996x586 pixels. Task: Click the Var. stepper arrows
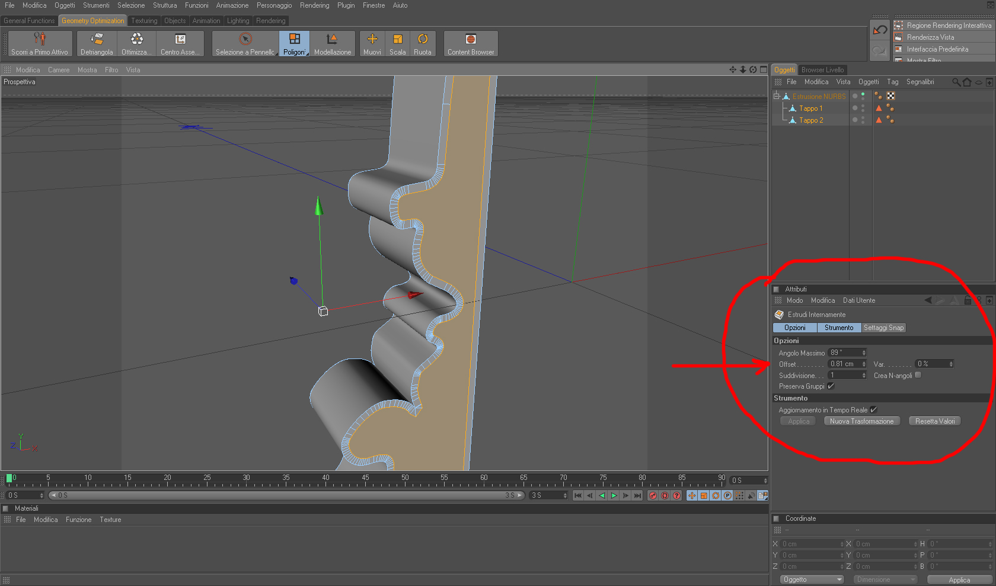click(951, 364)
